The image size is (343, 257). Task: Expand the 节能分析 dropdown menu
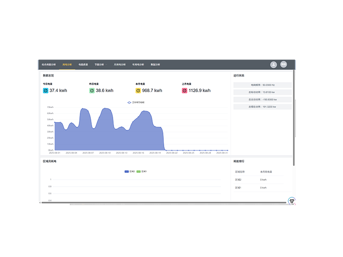click(100, 65)
